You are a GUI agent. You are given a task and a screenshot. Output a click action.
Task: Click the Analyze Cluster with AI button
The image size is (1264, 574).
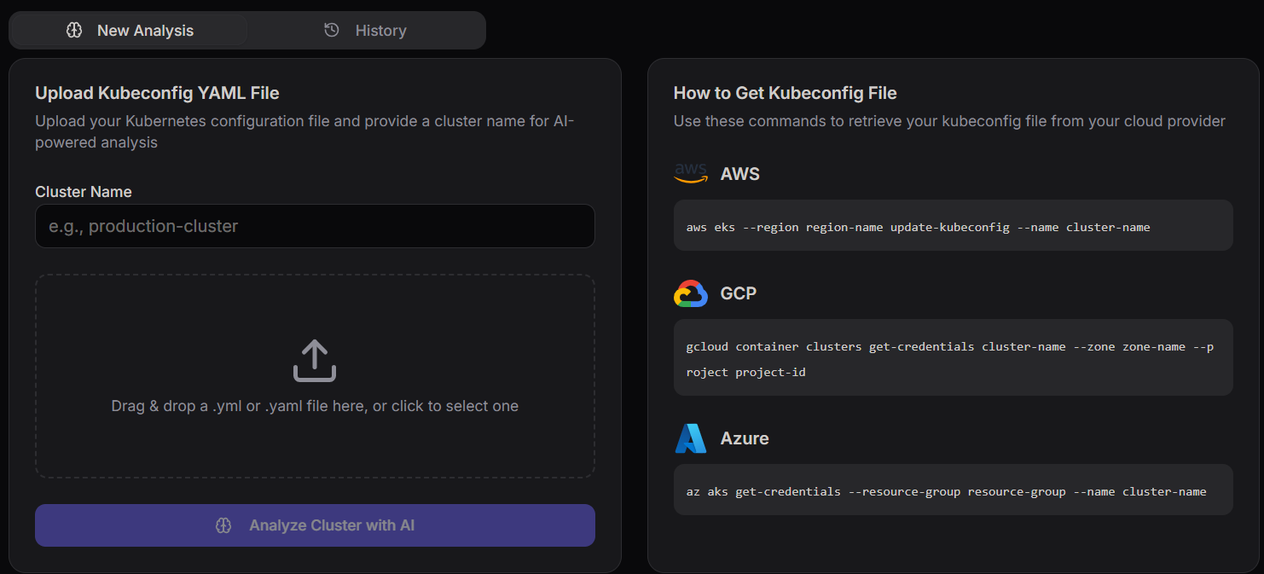(x=314, y=525)
